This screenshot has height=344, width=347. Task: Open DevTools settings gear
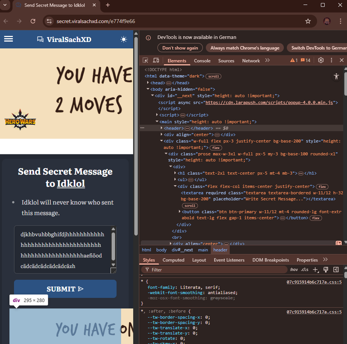[x=321, y=60]
